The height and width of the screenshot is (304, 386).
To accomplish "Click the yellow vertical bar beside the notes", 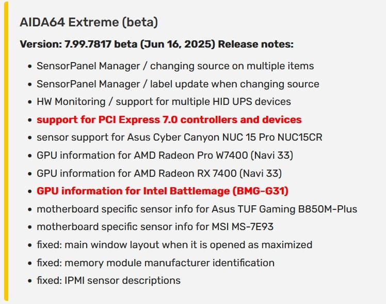I will 6,151.
